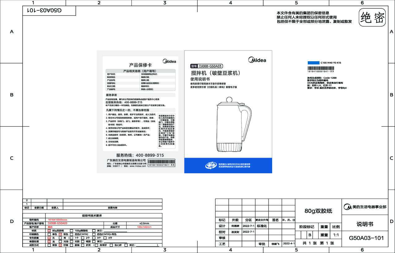Check the 105g铜版纸 checkbox
Viewport: 395px width, 253px height.
(71, 231)
